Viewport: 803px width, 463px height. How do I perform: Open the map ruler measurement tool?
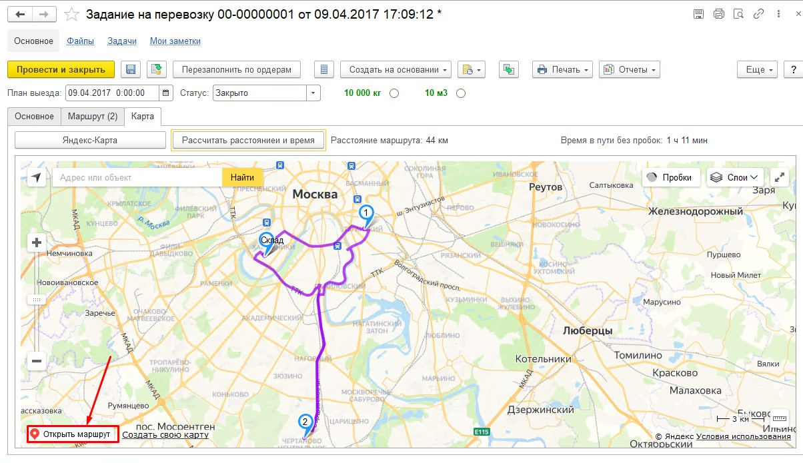pyautogui.click(x=779, y=418)
